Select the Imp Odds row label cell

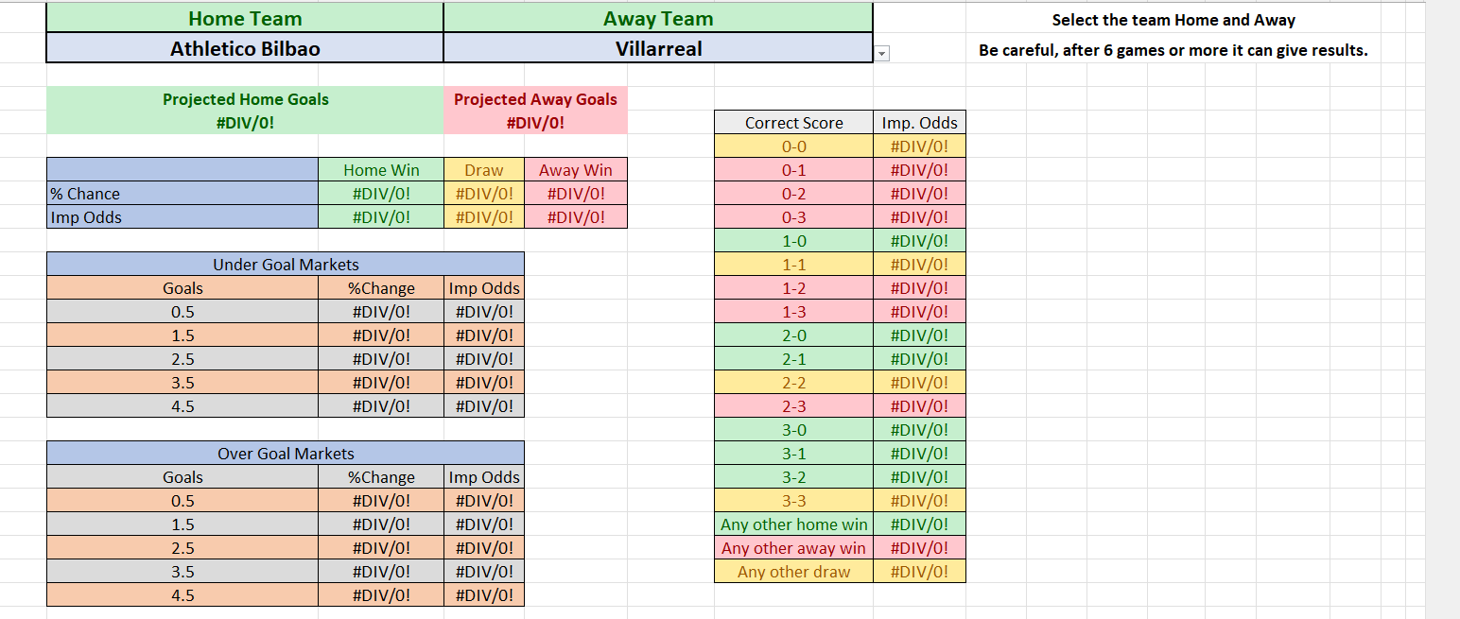(182, 217)
